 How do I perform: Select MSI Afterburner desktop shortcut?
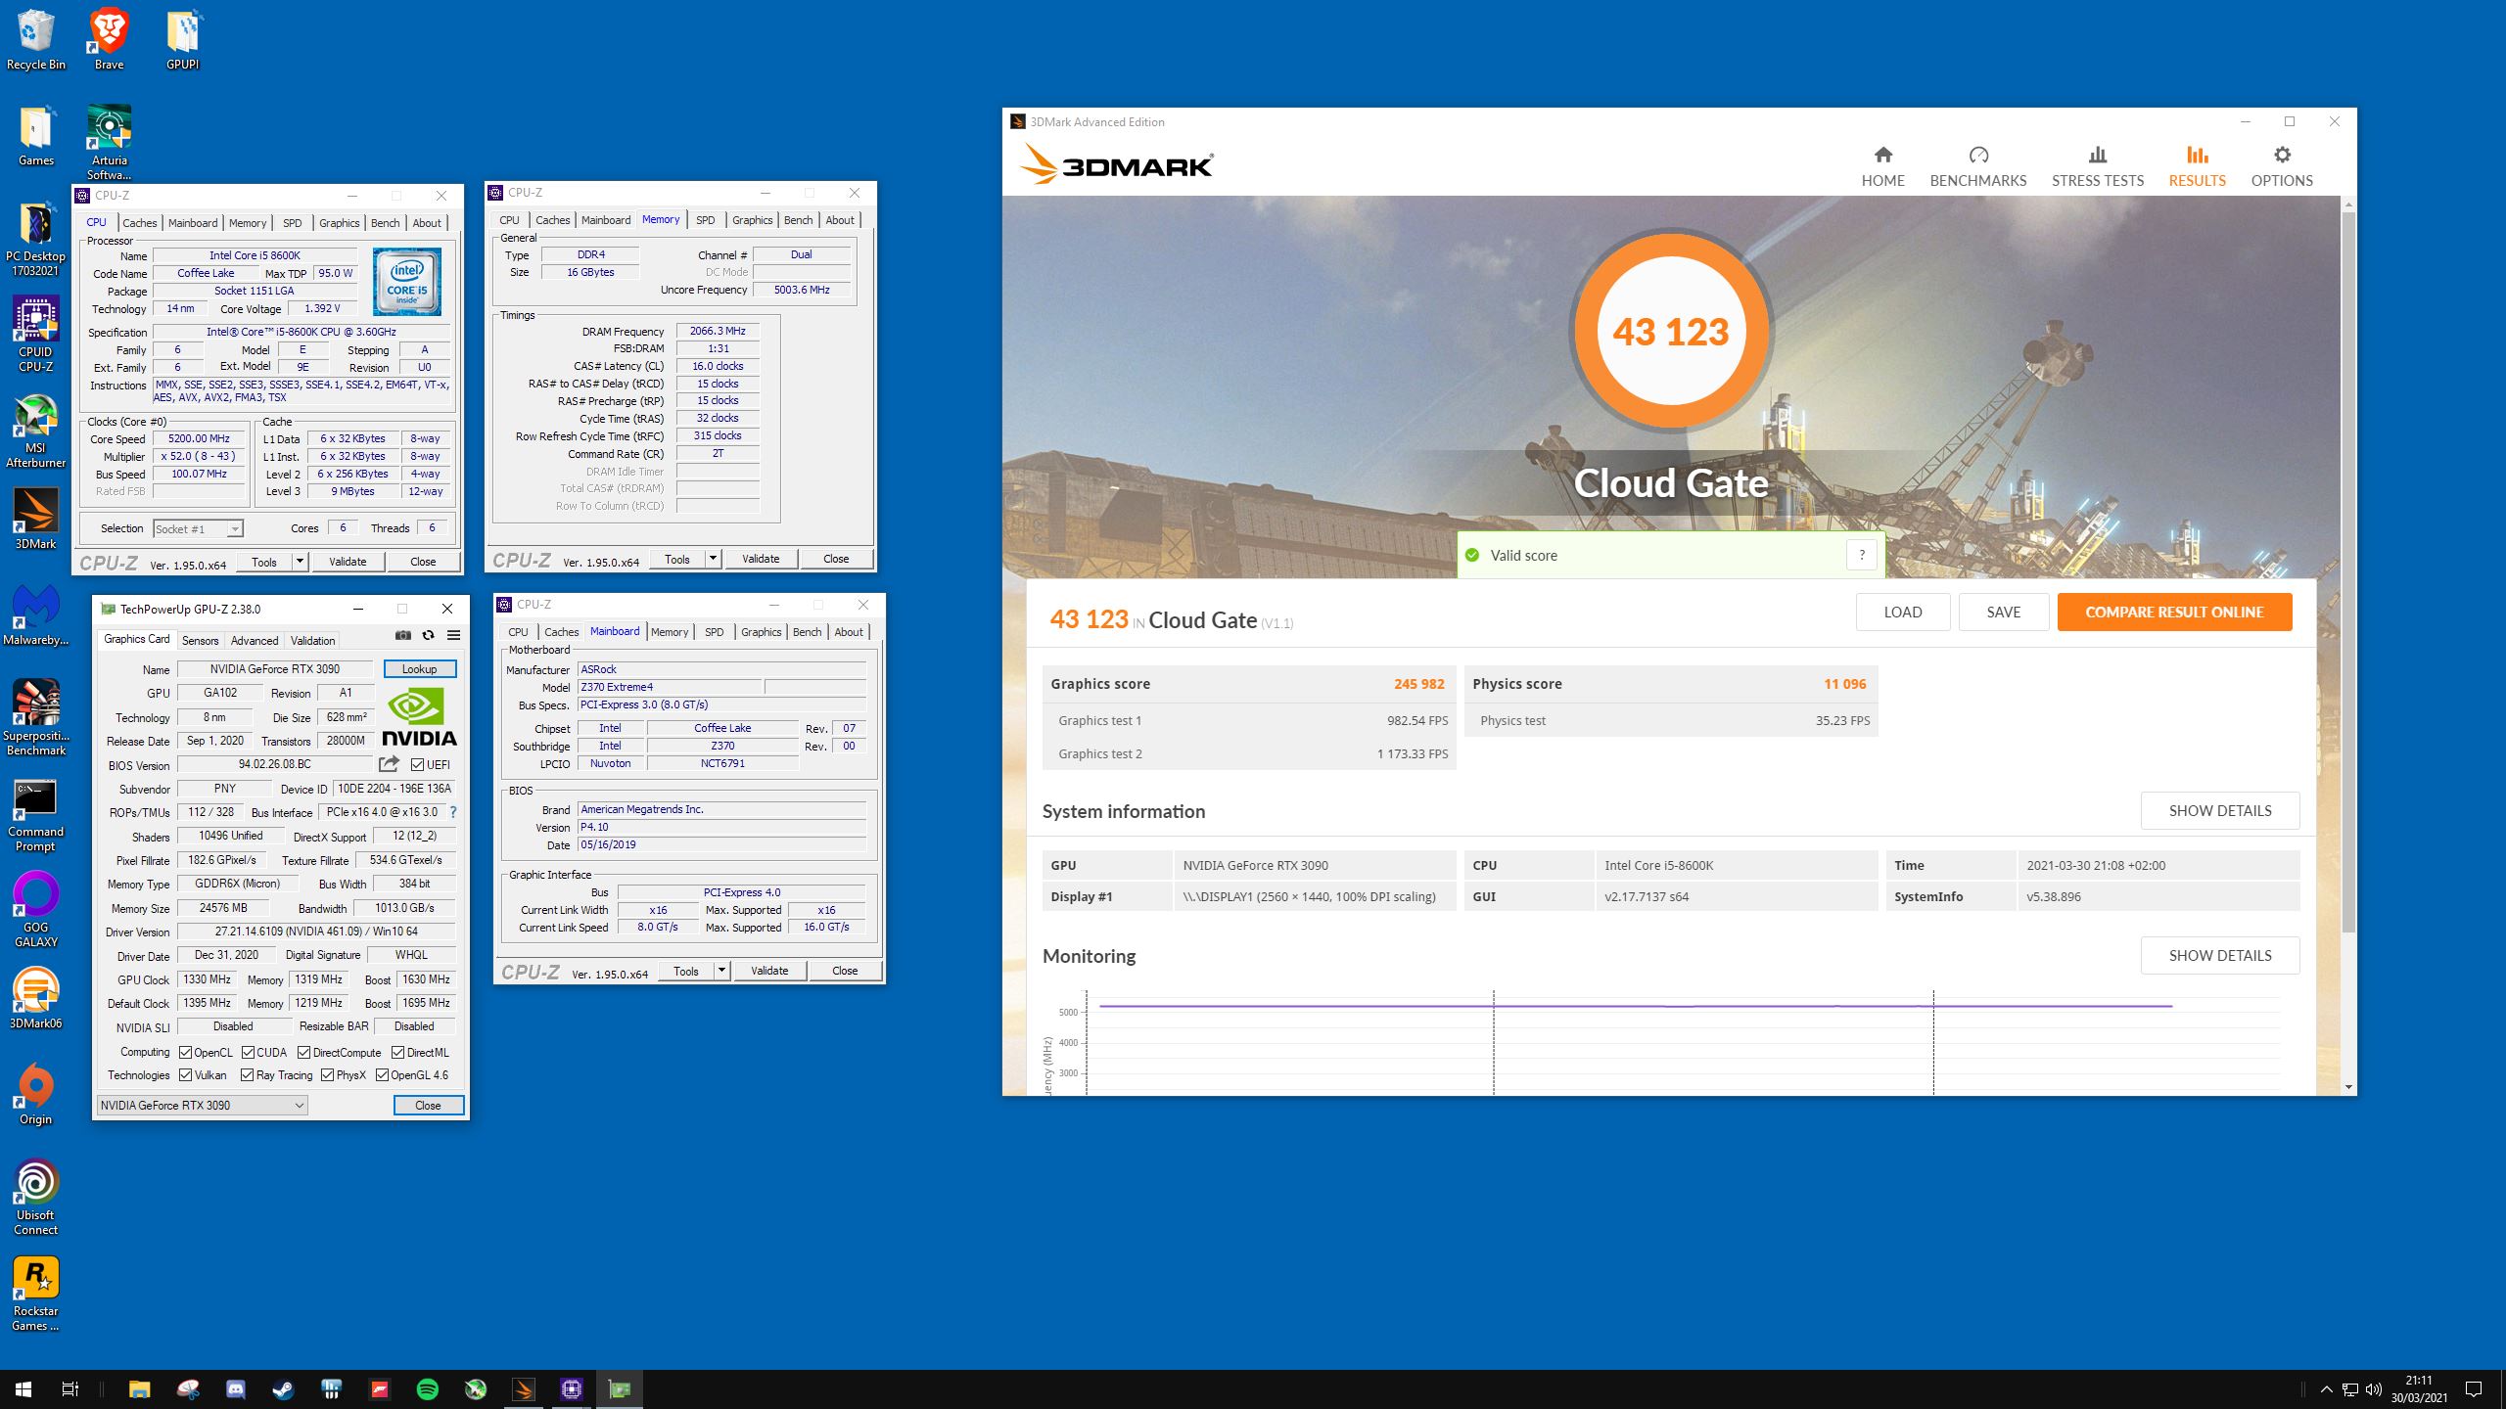click(x=36, y=431)
